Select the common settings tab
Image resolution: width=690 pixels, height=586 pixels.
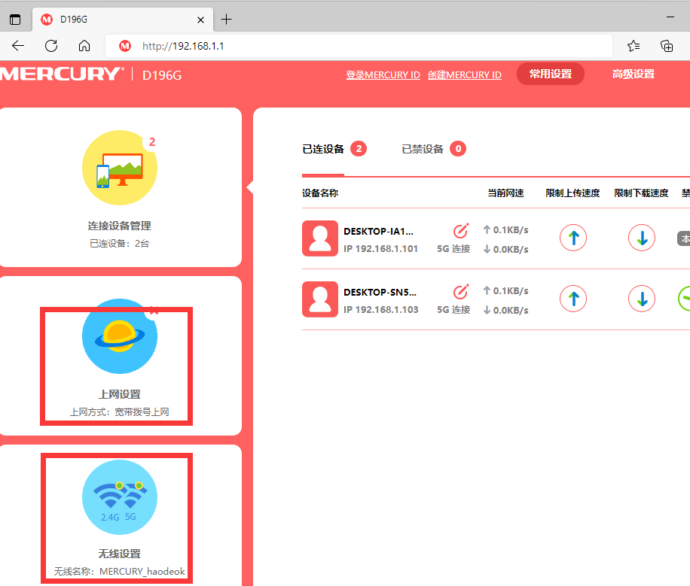[x=551, y=74]
